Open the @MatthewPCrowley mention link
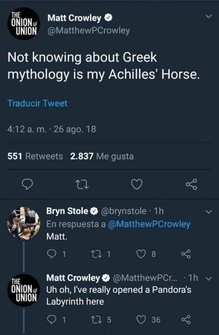Viewport: 219px width, 335px height. tap(149, 224)
